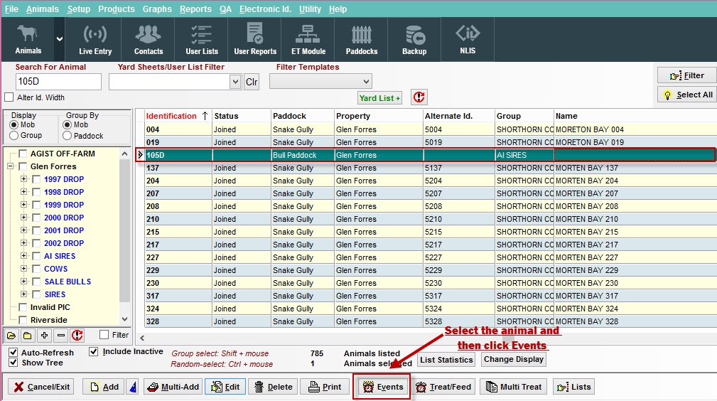Click Search For Animal input field
The height and width of the screenshot is (401, 717).
coord(58,82)
